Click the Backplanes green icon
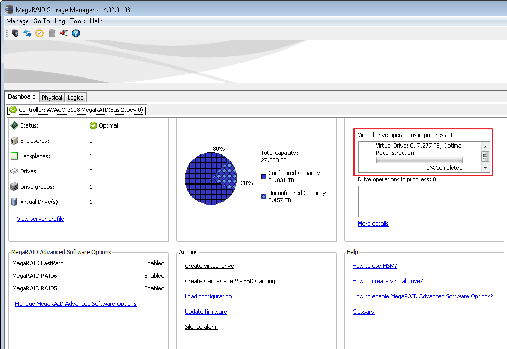 coord(14,156)
